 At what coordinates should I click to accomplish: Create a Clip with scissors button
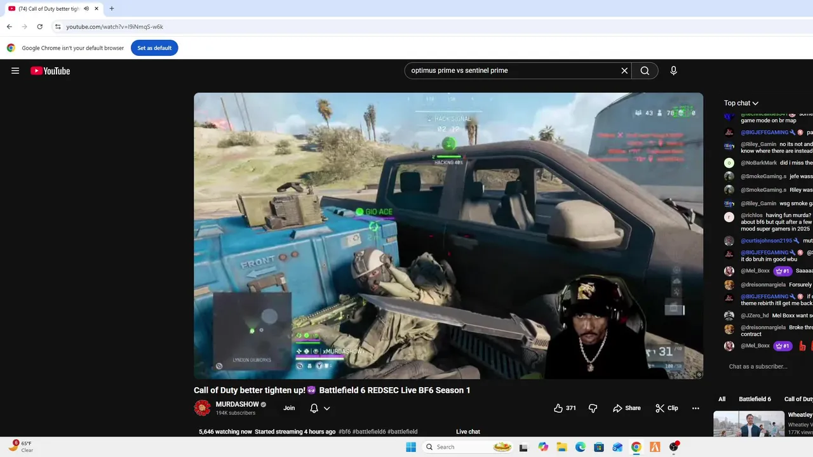pyautogui.click(x=667, y=408)
